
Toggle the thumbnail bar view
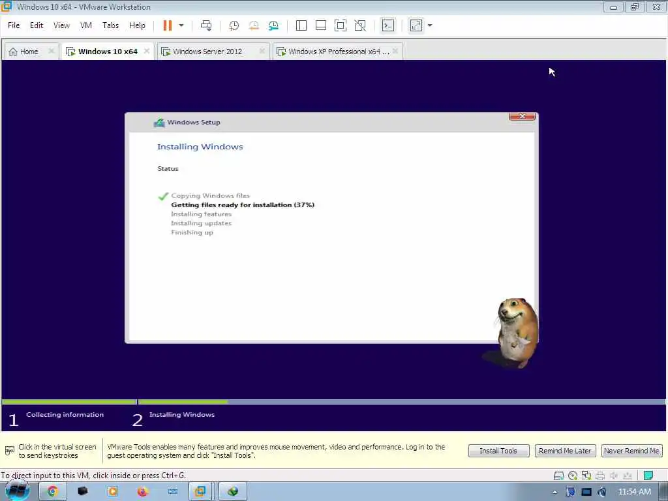tap(321, 25)
